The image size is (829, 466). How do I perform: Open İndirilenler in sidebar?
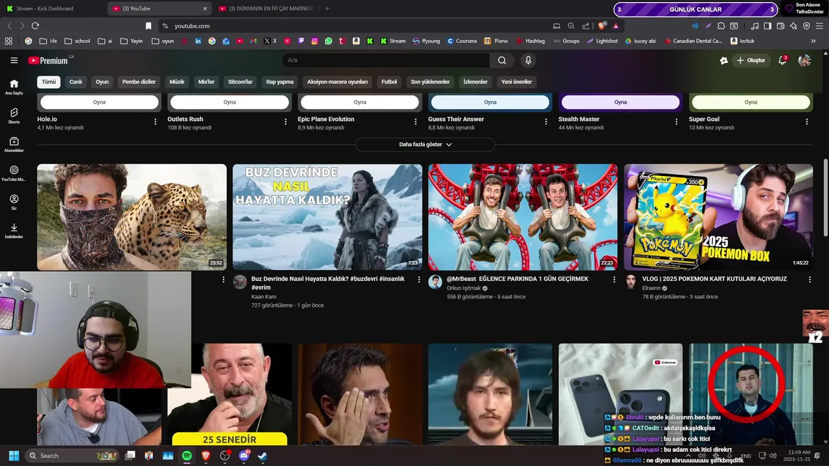tap(14, 230)
